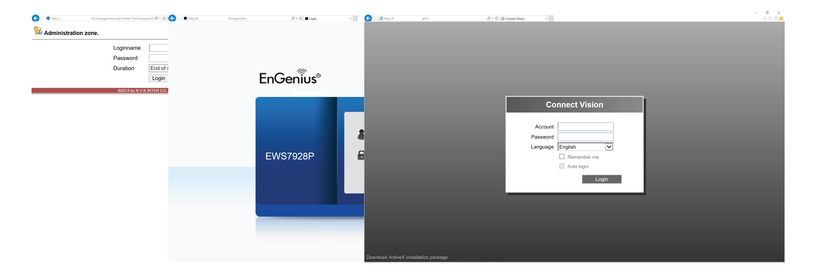Open new tab beside Connect Vision tab
Image resolution: width=815 pixels, height=274 pixels.
551,18
